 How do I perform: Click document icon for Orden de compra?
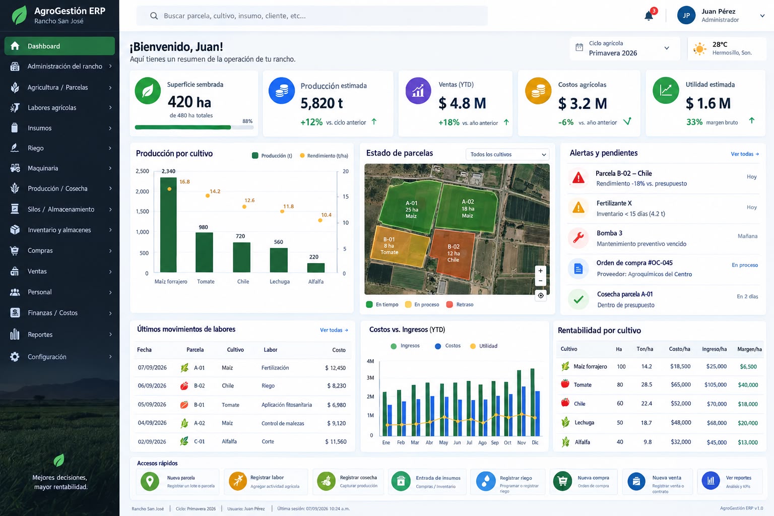coord(578,269)
